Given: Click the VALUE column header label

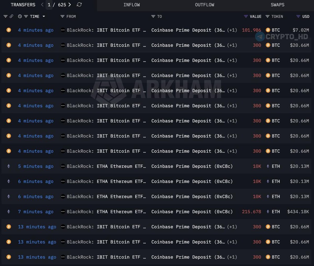Looking at the screenshot, I should click(x=256, y=16).
